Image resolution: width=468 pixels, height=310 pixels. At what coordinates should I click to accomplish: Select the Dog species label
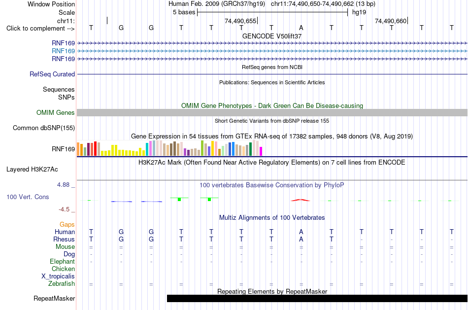point(69,254)
